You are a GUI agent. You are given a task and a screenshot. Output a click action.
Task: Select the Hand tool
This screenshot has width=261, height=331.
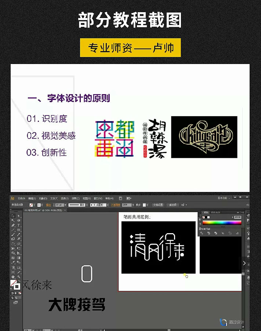[x=13, y=277]
